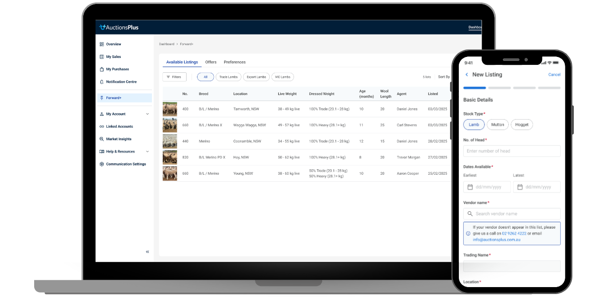This screenshot has width=594, height=297.
Task: Select the Mutton stock type
Action: [x=497, y=125]
